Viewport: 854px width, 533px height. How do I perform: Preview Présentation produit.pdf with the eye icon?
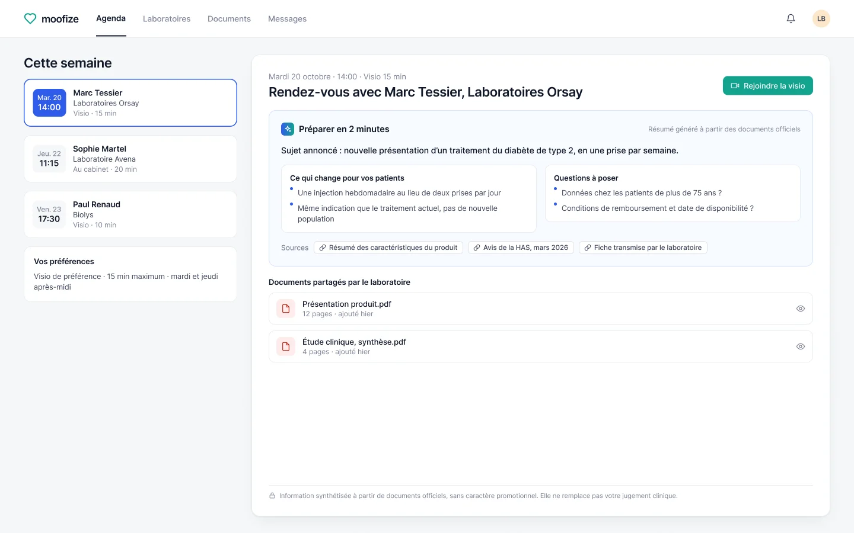click(801, 309)
